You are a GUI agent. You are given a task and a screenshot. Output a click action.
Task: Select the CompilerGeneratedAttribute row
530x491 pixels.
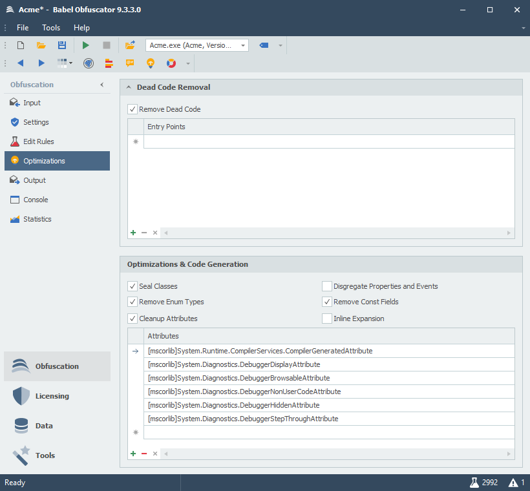pyautogui.click(x=329, y=351)
